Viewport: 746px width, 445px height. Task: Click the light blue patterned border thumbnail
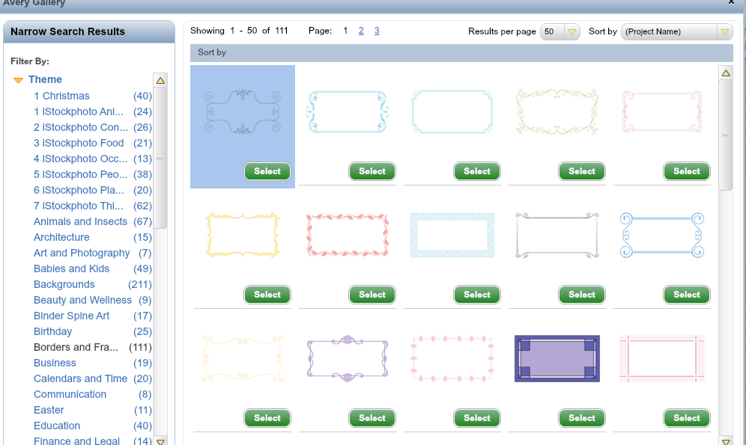(x=452, y=235)
